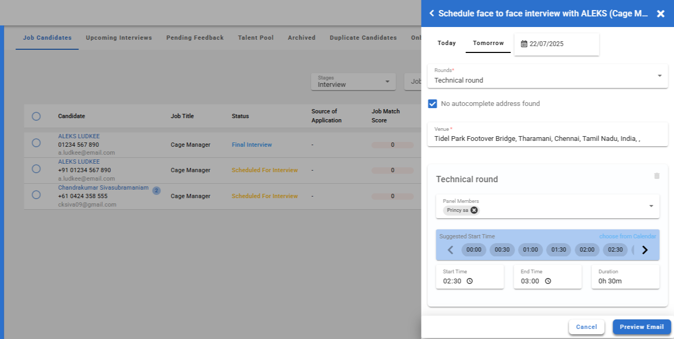Show later suggested start times with the right arrow
This screenshot has width=674, height=339.
(644, 250)
